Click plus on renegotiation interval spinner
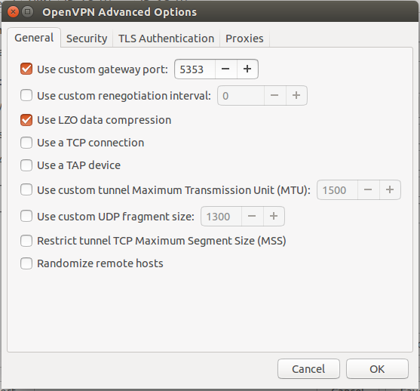The height and width of the screenshot is (391, 420). coord(296,95)
